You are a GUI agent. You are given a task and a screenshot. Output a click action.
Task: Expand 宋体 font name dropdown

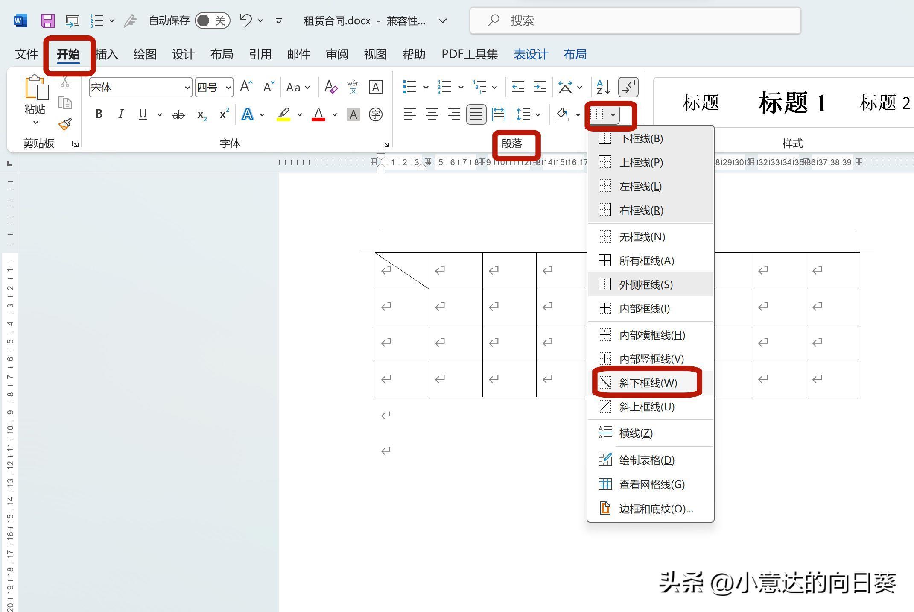tap(184, 88)
